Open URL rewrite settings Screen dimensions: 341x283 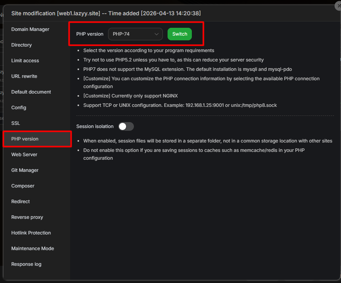(24, 76)
